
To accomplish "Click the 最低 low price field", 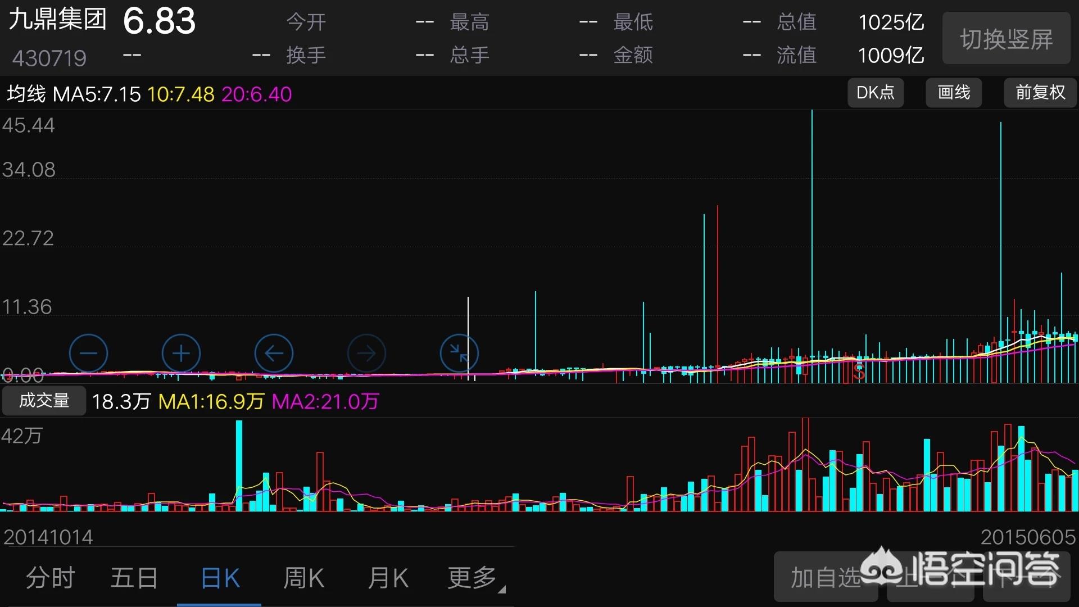I will 687,22.
